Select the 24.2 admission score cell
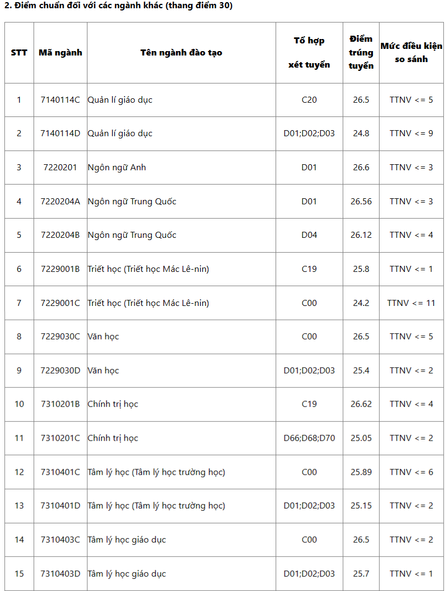Viewport: 445px width, 591px height. click(x=361, y=303)
